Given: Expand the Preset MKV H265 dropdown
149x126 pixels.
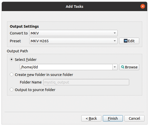Looking at the screenshot, I should coord(73,41).
